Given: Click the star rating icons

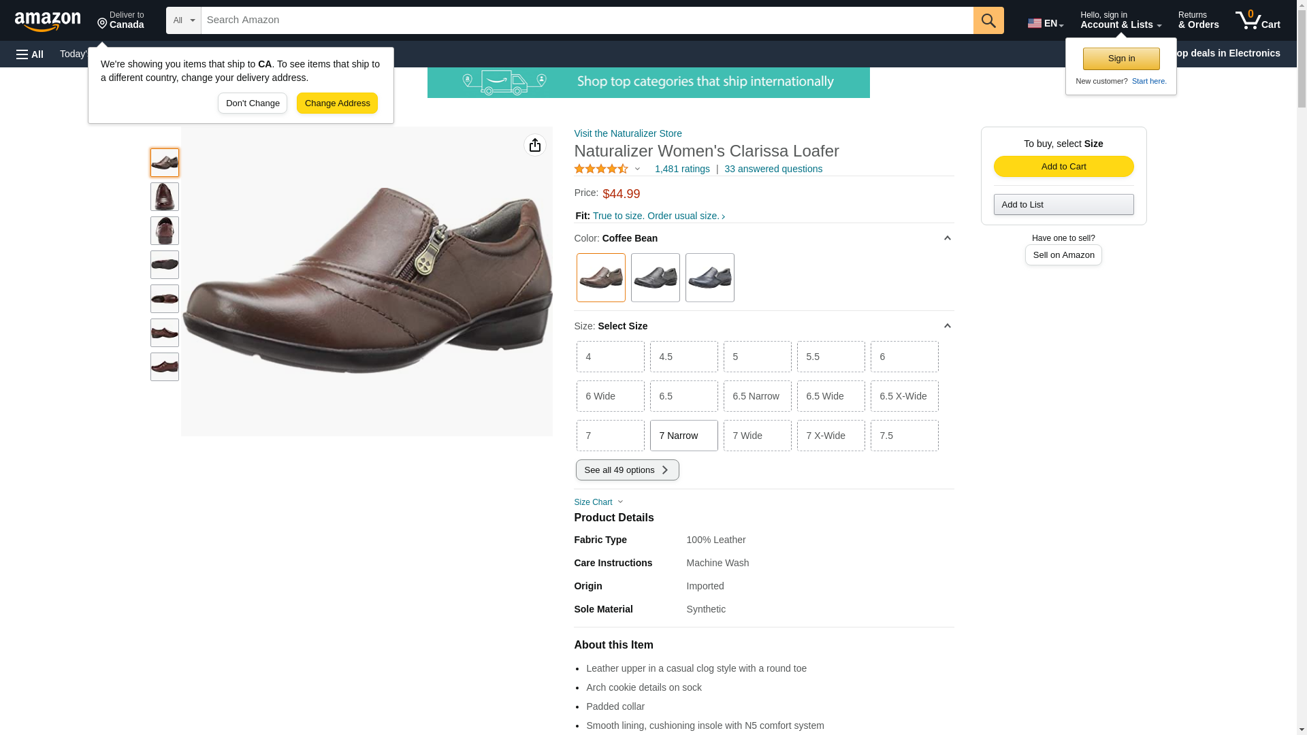Looking at the screenshot, I should click(x=601, y=169).
